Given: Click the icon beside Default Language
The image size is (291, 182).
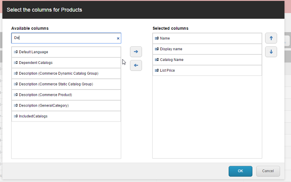Looking at the screenshot, I should (x=16, y=52).
